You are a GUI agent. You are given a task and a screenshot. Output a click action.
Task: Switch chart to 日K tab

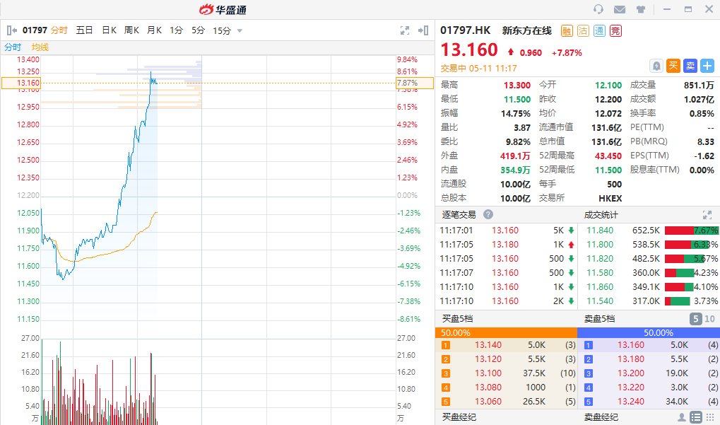click(x=109, y=30)
